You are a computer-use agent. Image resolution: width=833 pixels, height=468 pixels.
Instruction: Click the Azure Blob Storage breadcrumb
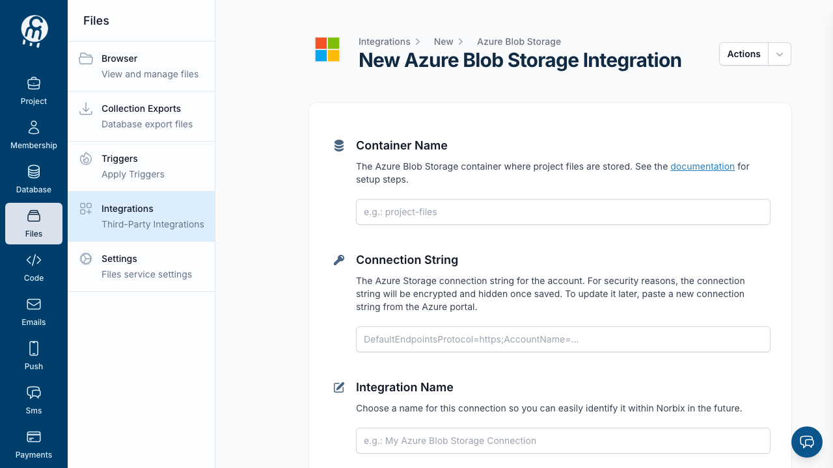point(519,42)
